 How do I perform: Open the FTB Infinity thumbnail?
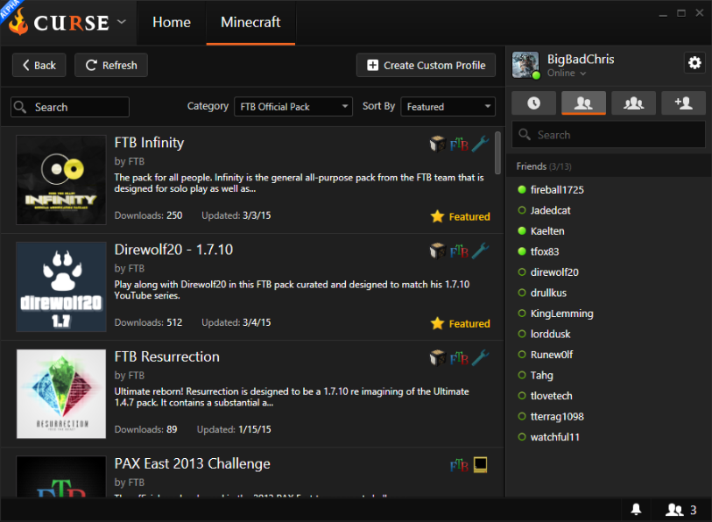tap(61, 180)
